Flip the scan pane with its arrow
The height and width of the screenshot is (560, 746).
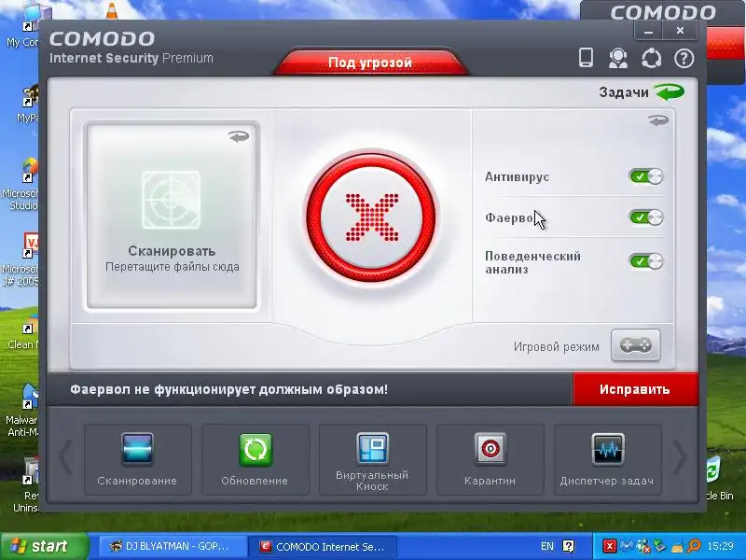coord(239,136)
